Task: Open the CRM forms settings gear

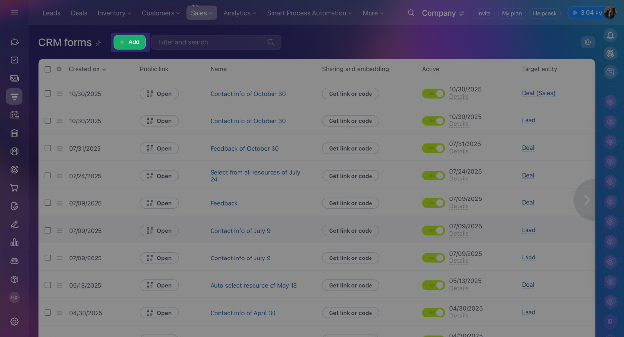Action: coord(587,42)
